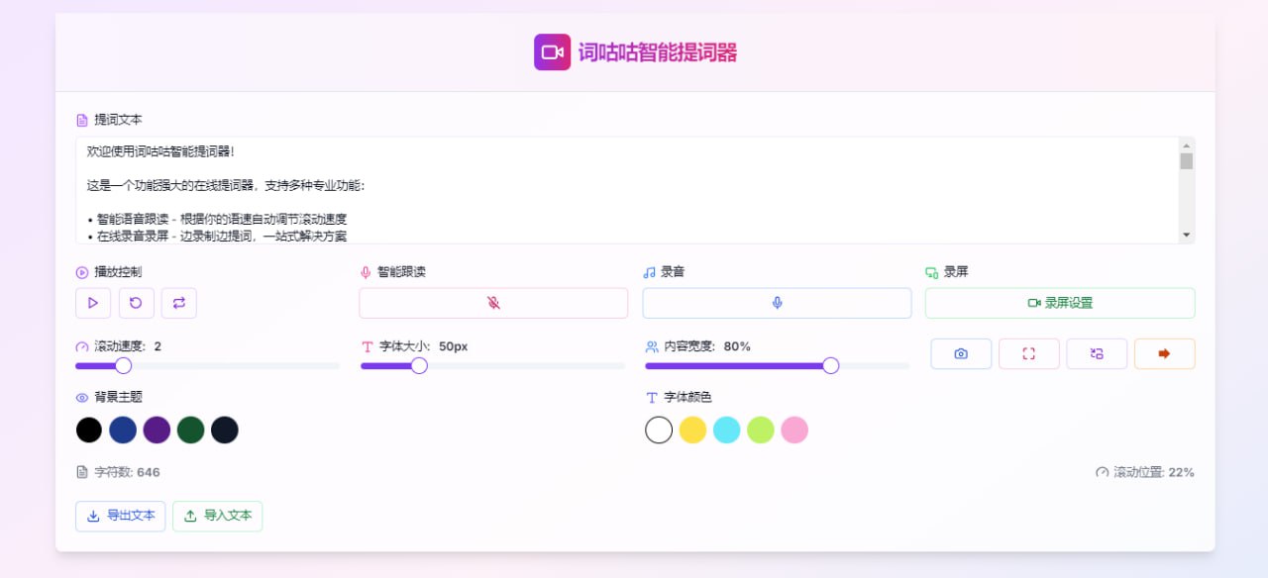1268x578 pixels.
Task: Start recording with blue microphone button
Action: 777,303
